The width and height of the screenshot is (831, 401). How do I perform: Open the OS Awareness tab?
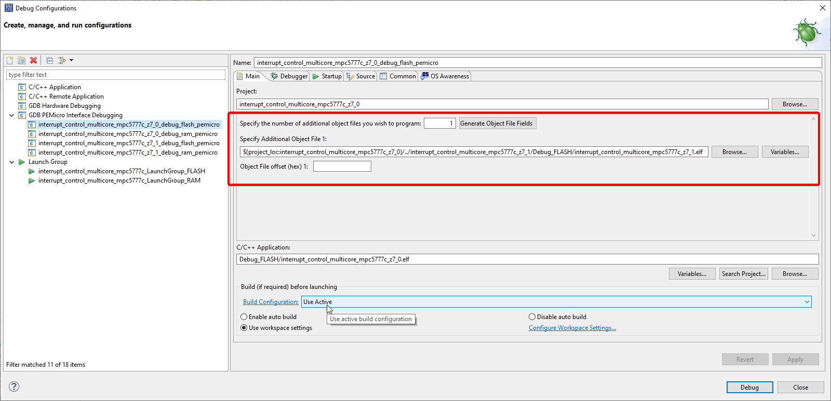(x=445, y=76)
